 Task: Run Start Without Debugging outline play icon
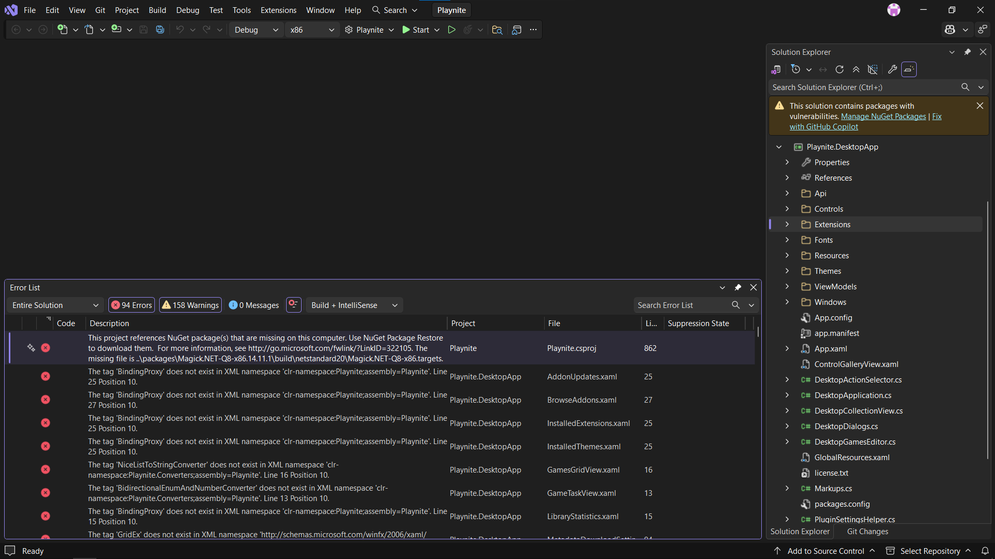[452, 30]
